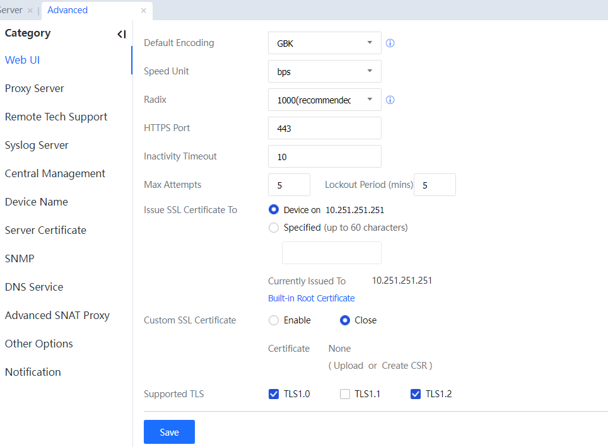Go to Syslog Server settings
This screenshot has height=447, width=608.
37,145
